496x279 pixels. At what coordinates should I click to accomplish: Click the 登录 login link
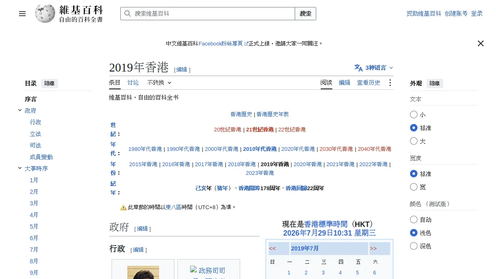tap(477, 14)
